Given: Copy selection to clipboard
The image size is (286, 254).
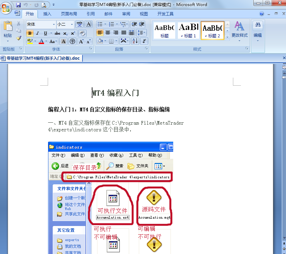Looking at the screenshot, I should tap(18, 31).
